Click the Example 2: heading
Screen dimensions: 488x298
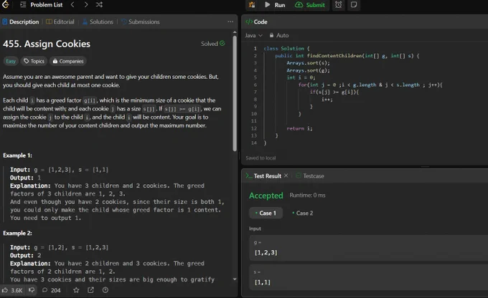pos(18,233)
